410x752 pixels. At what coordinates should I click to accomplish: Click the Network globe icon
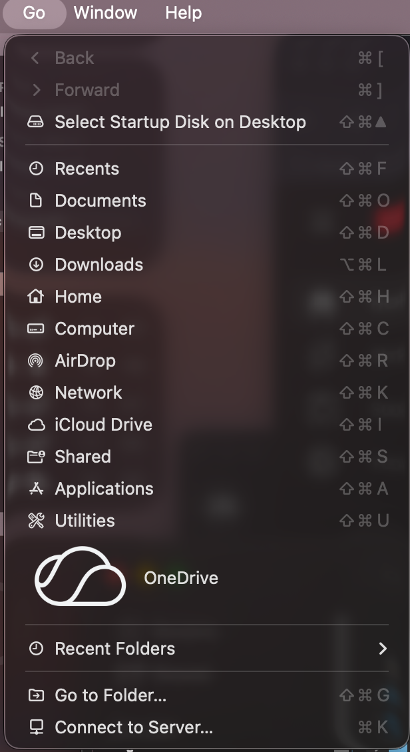36,393
